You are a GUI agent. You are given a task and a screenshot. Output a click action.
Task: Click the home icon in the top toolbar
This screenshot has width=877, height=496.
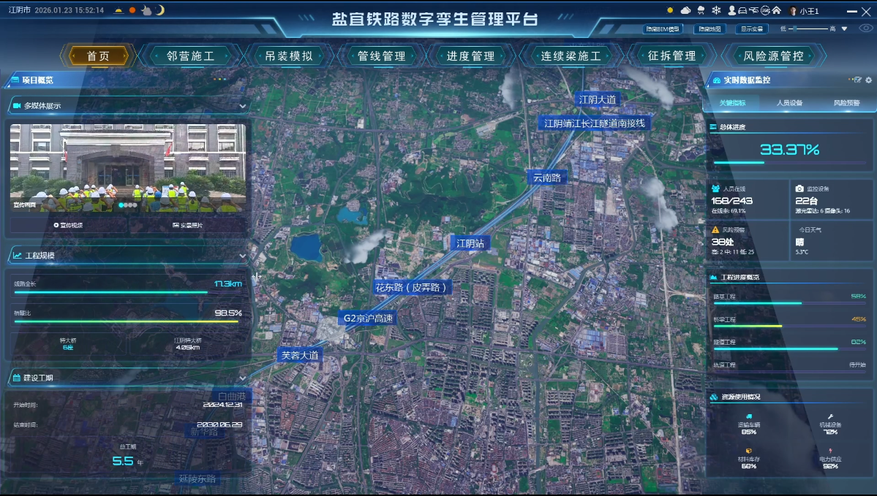pos(777,11)
